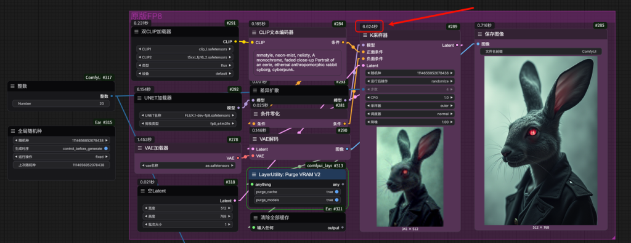
Task: Open the 调度器 normal selector
Action: pyautogui.click(x=410, y=114)
